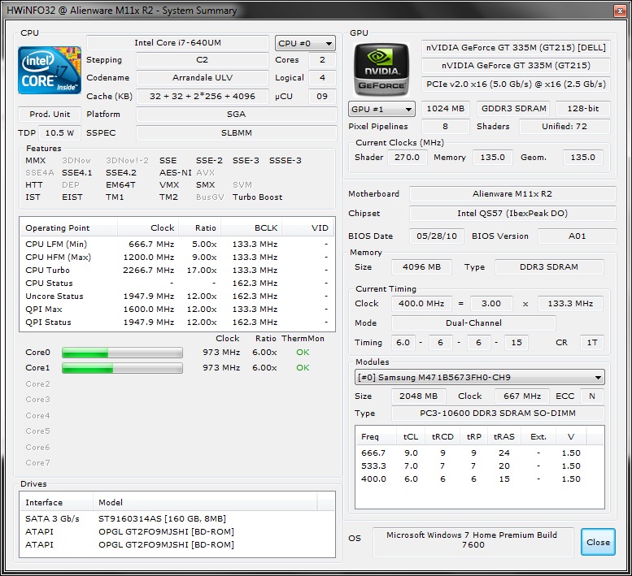
Task: Select the CPU LFM (Min) row
Action: point(177,245)
